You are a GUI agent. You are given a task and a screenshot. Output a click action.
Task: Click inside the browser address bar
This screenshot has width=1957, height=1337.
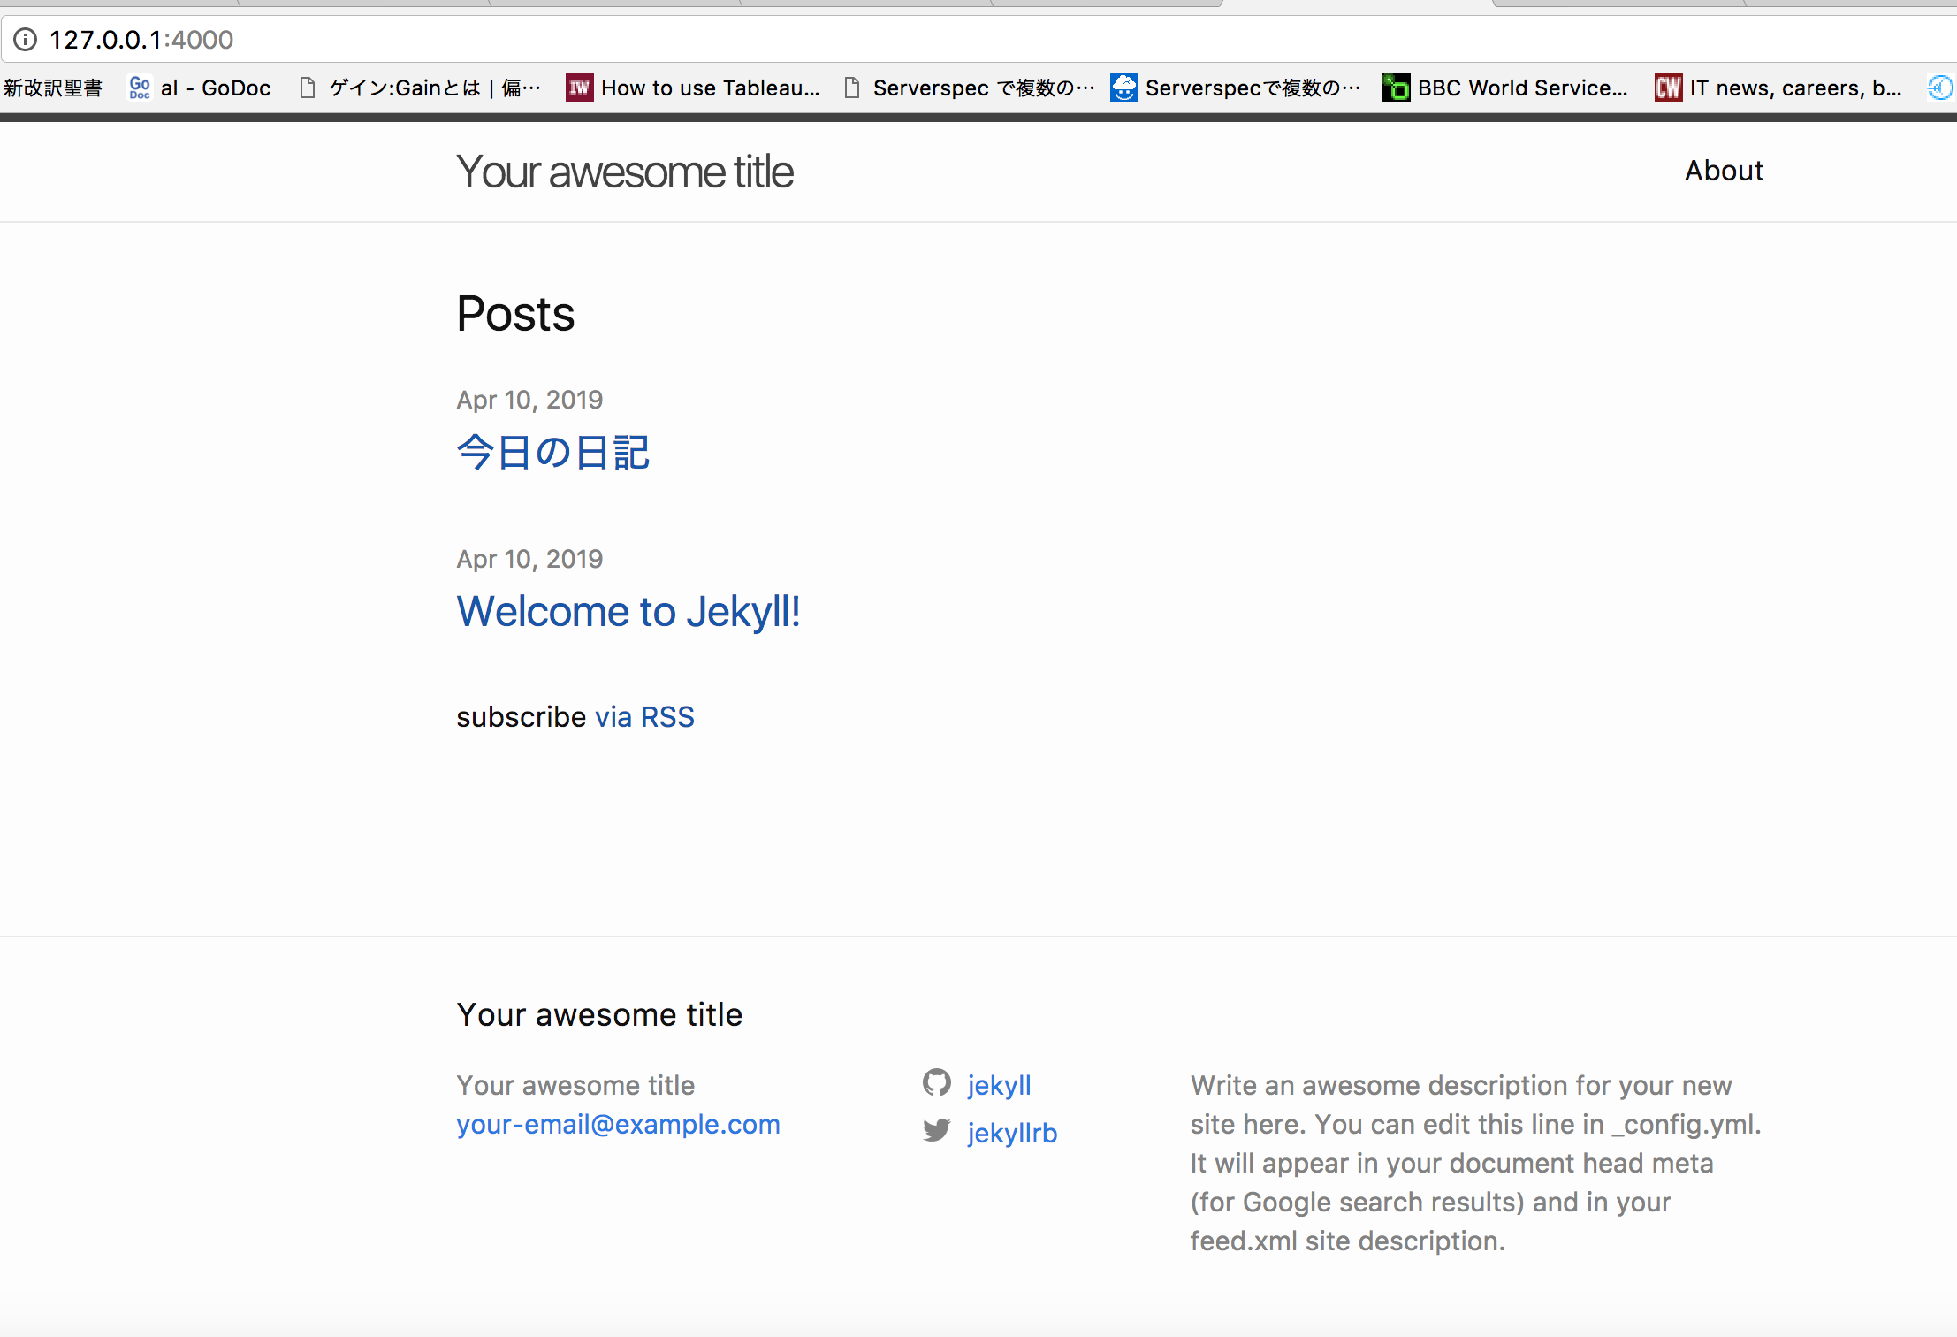(530, 40)
